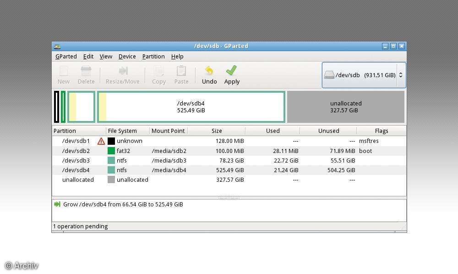This screenshot has height=274, width=458.
Task: Open the Device menu
Action: click(x=127, y=56)
